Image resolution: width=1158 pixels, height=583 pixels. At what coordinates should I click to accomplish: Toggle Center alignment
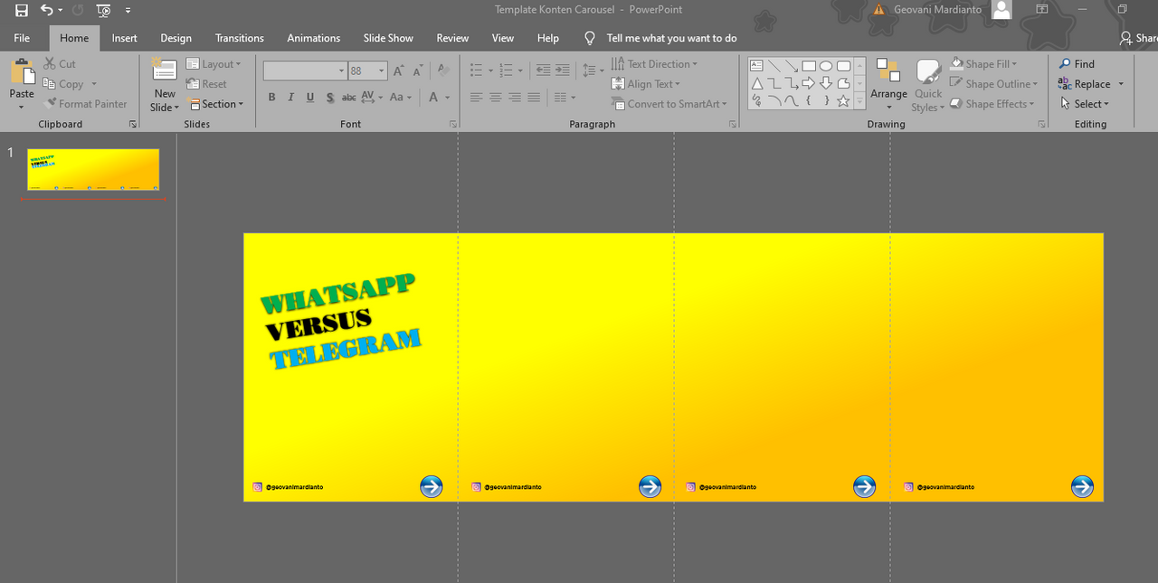496,98
